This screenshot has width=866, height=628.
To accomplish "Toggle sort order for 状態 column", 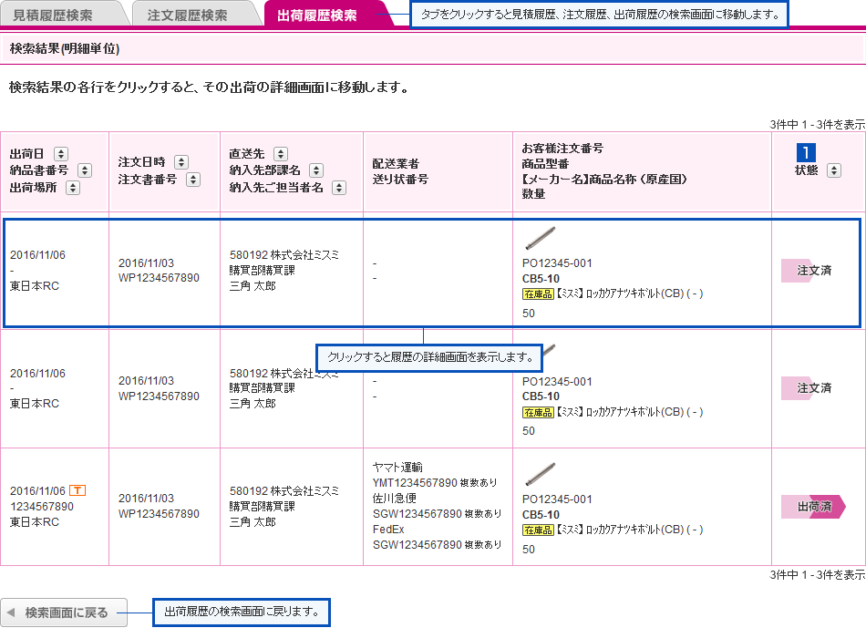I will 833,170.
